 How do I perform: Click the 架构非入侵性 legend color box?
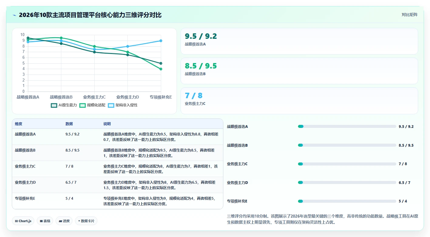point(111,105)
